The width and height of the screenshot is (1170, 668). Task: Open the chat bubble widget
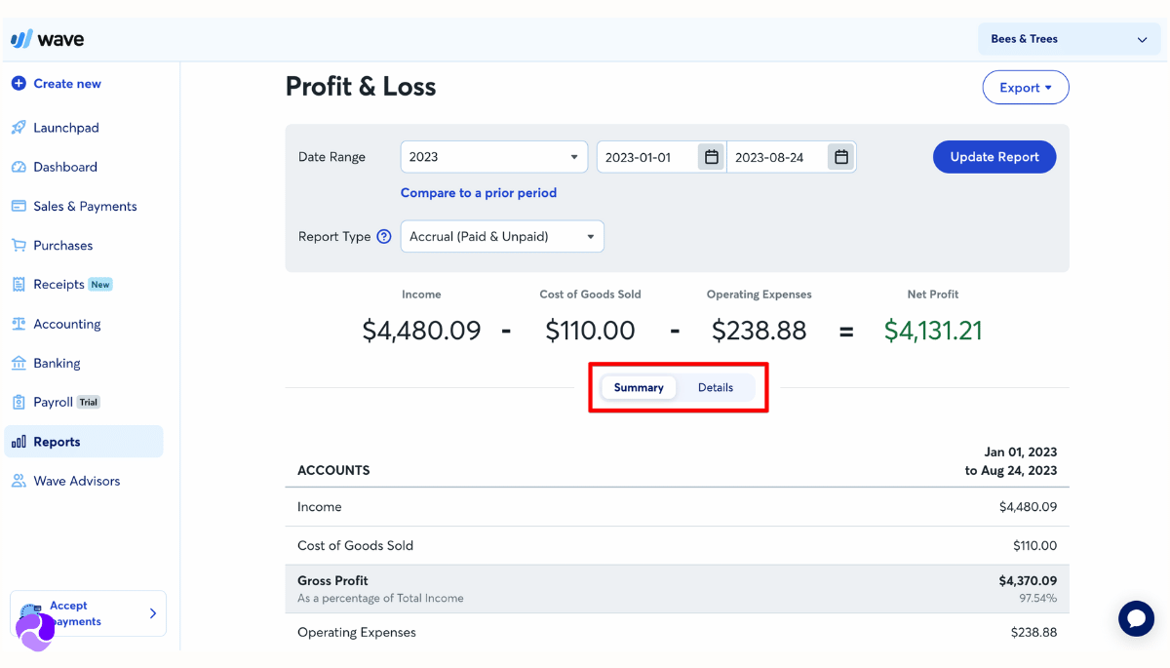tap(1136, 618)
